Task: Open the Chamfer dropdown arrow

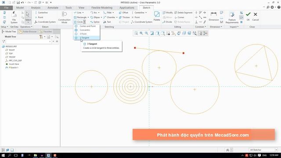Action: 117,18
